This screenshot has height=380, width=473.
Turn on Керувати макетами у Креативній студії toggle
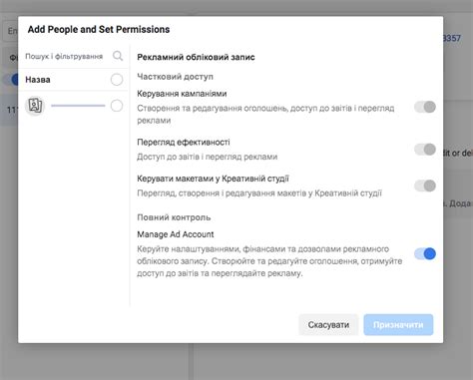[x=425, y=186]
